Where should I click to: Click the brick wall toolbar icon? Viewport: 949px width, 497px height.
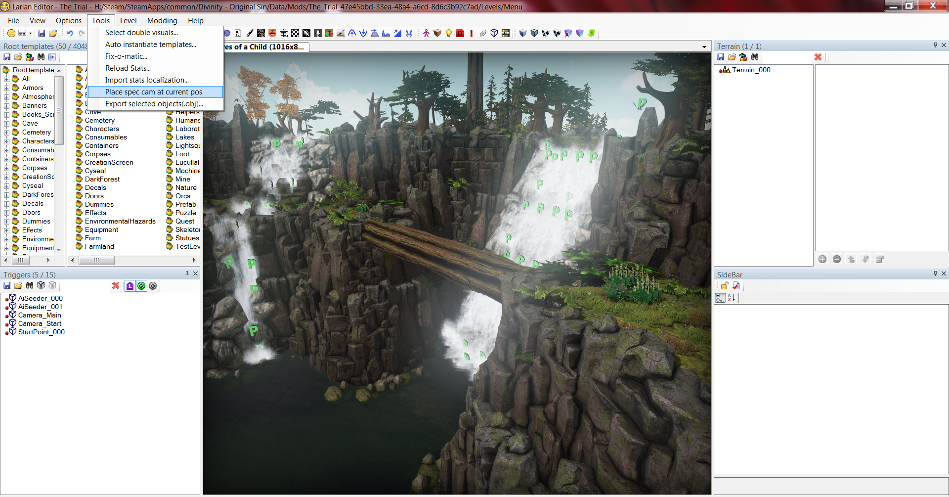[x=506, y=33]
